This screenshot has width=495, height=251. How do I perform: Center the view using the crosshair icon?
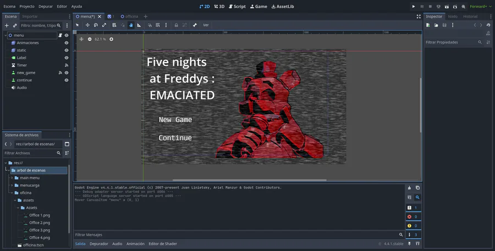pos(81,39)
